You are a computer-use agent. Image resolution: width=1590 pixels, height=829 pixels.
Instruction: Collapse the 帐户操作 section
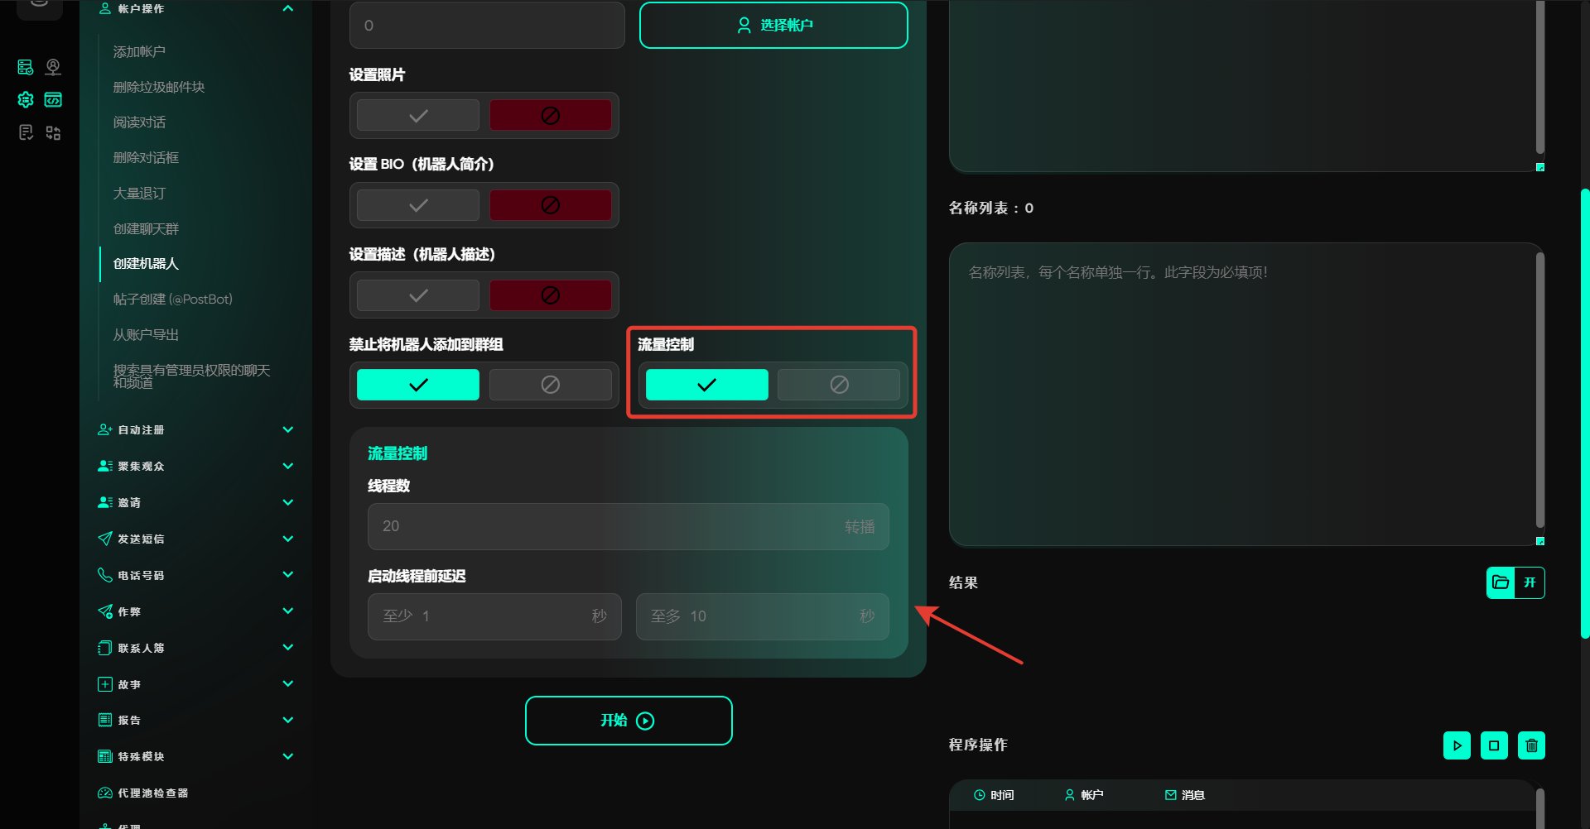coord(287,9)
